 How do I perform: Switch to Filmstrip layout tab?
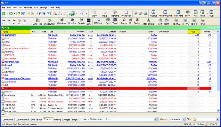[58, 120]
